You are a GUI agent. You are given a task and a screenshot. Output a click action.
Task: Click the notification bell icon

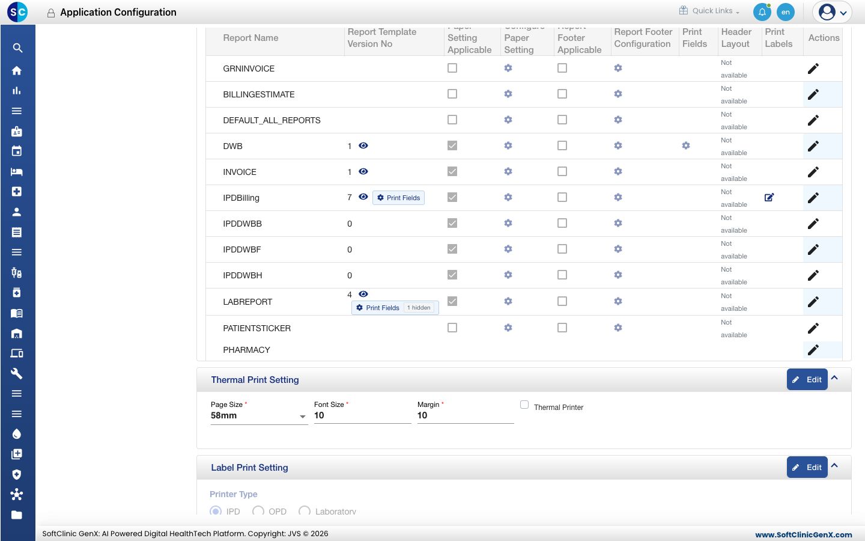pyautogui.click(x=762, y=11)
